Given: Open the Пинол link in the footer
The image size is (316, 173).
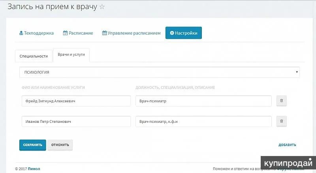Looking at the screenshot, I should (34, 169).
